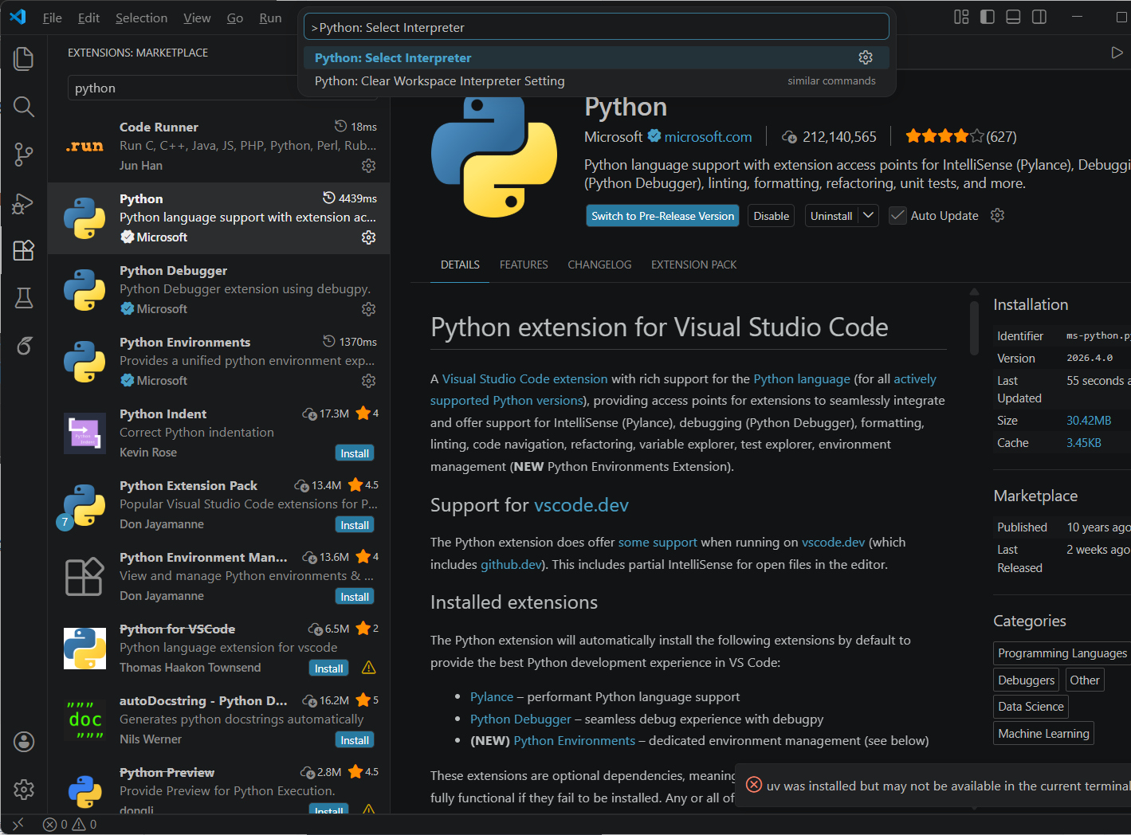
Task: Open the Run menu
Action: [x=270, y=18]
